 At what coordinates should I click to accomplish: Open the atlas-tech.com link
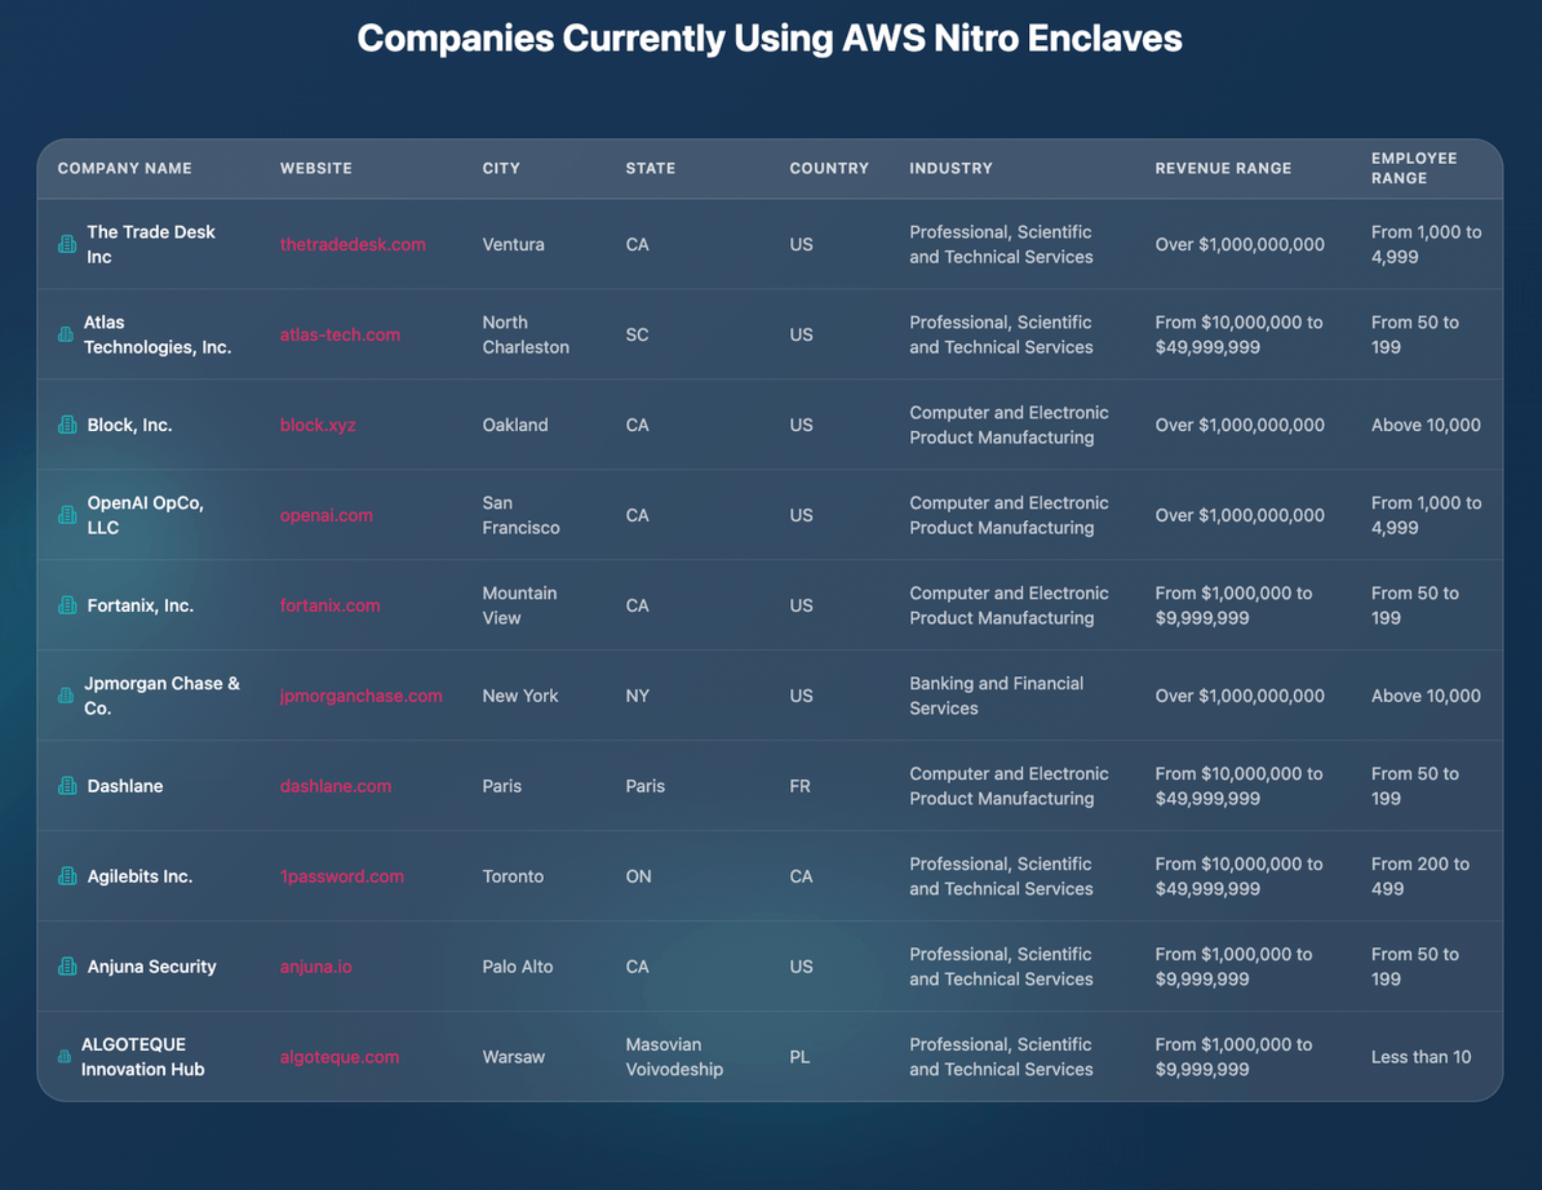tap(339, 335)
